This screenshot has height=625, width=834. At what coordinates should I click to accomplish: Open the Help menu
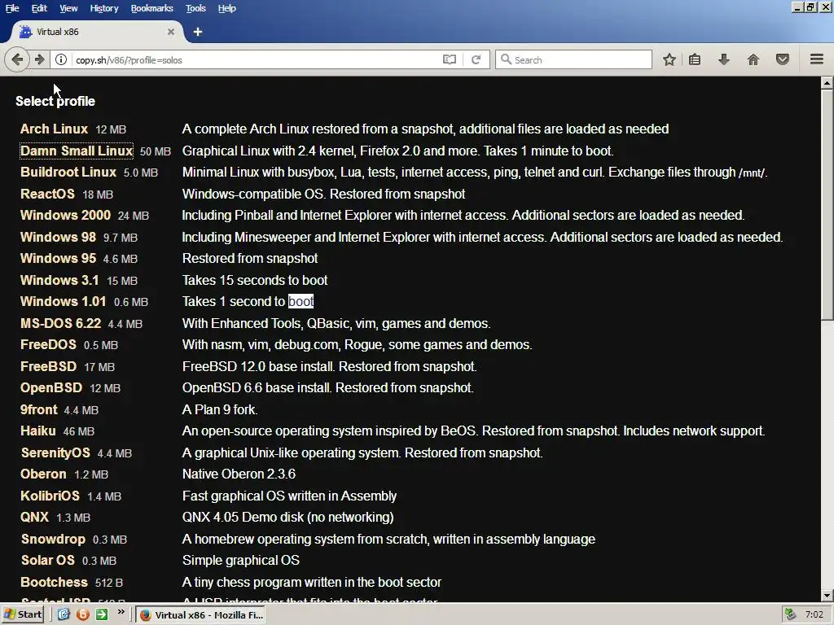coord(226,8)
